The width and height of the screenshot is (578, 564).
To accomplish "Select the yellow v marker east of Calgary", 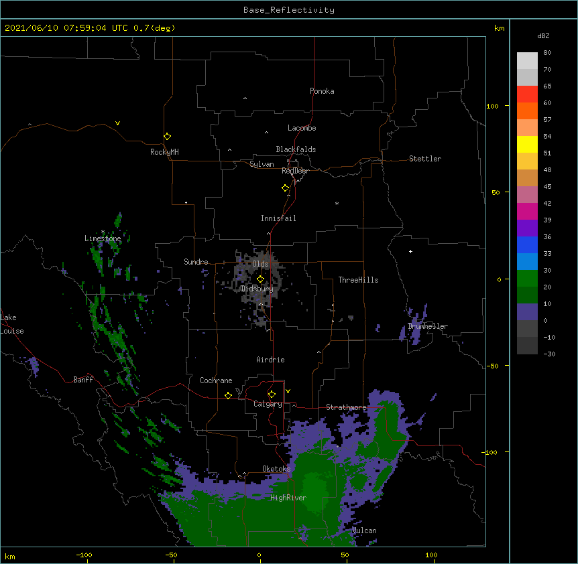I will tap(288, 391).
